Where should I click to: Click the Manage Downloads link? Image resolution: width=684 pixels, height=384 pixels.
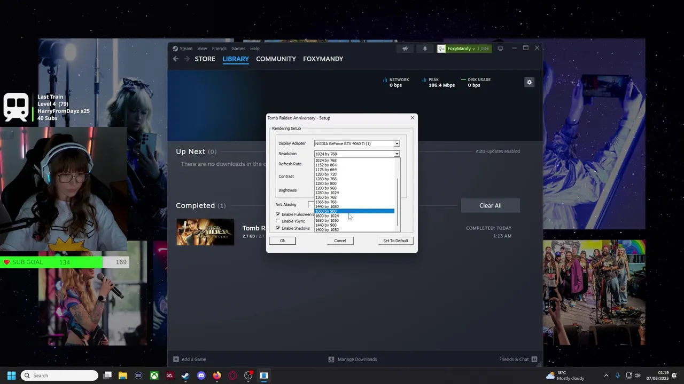click(357, 359)
